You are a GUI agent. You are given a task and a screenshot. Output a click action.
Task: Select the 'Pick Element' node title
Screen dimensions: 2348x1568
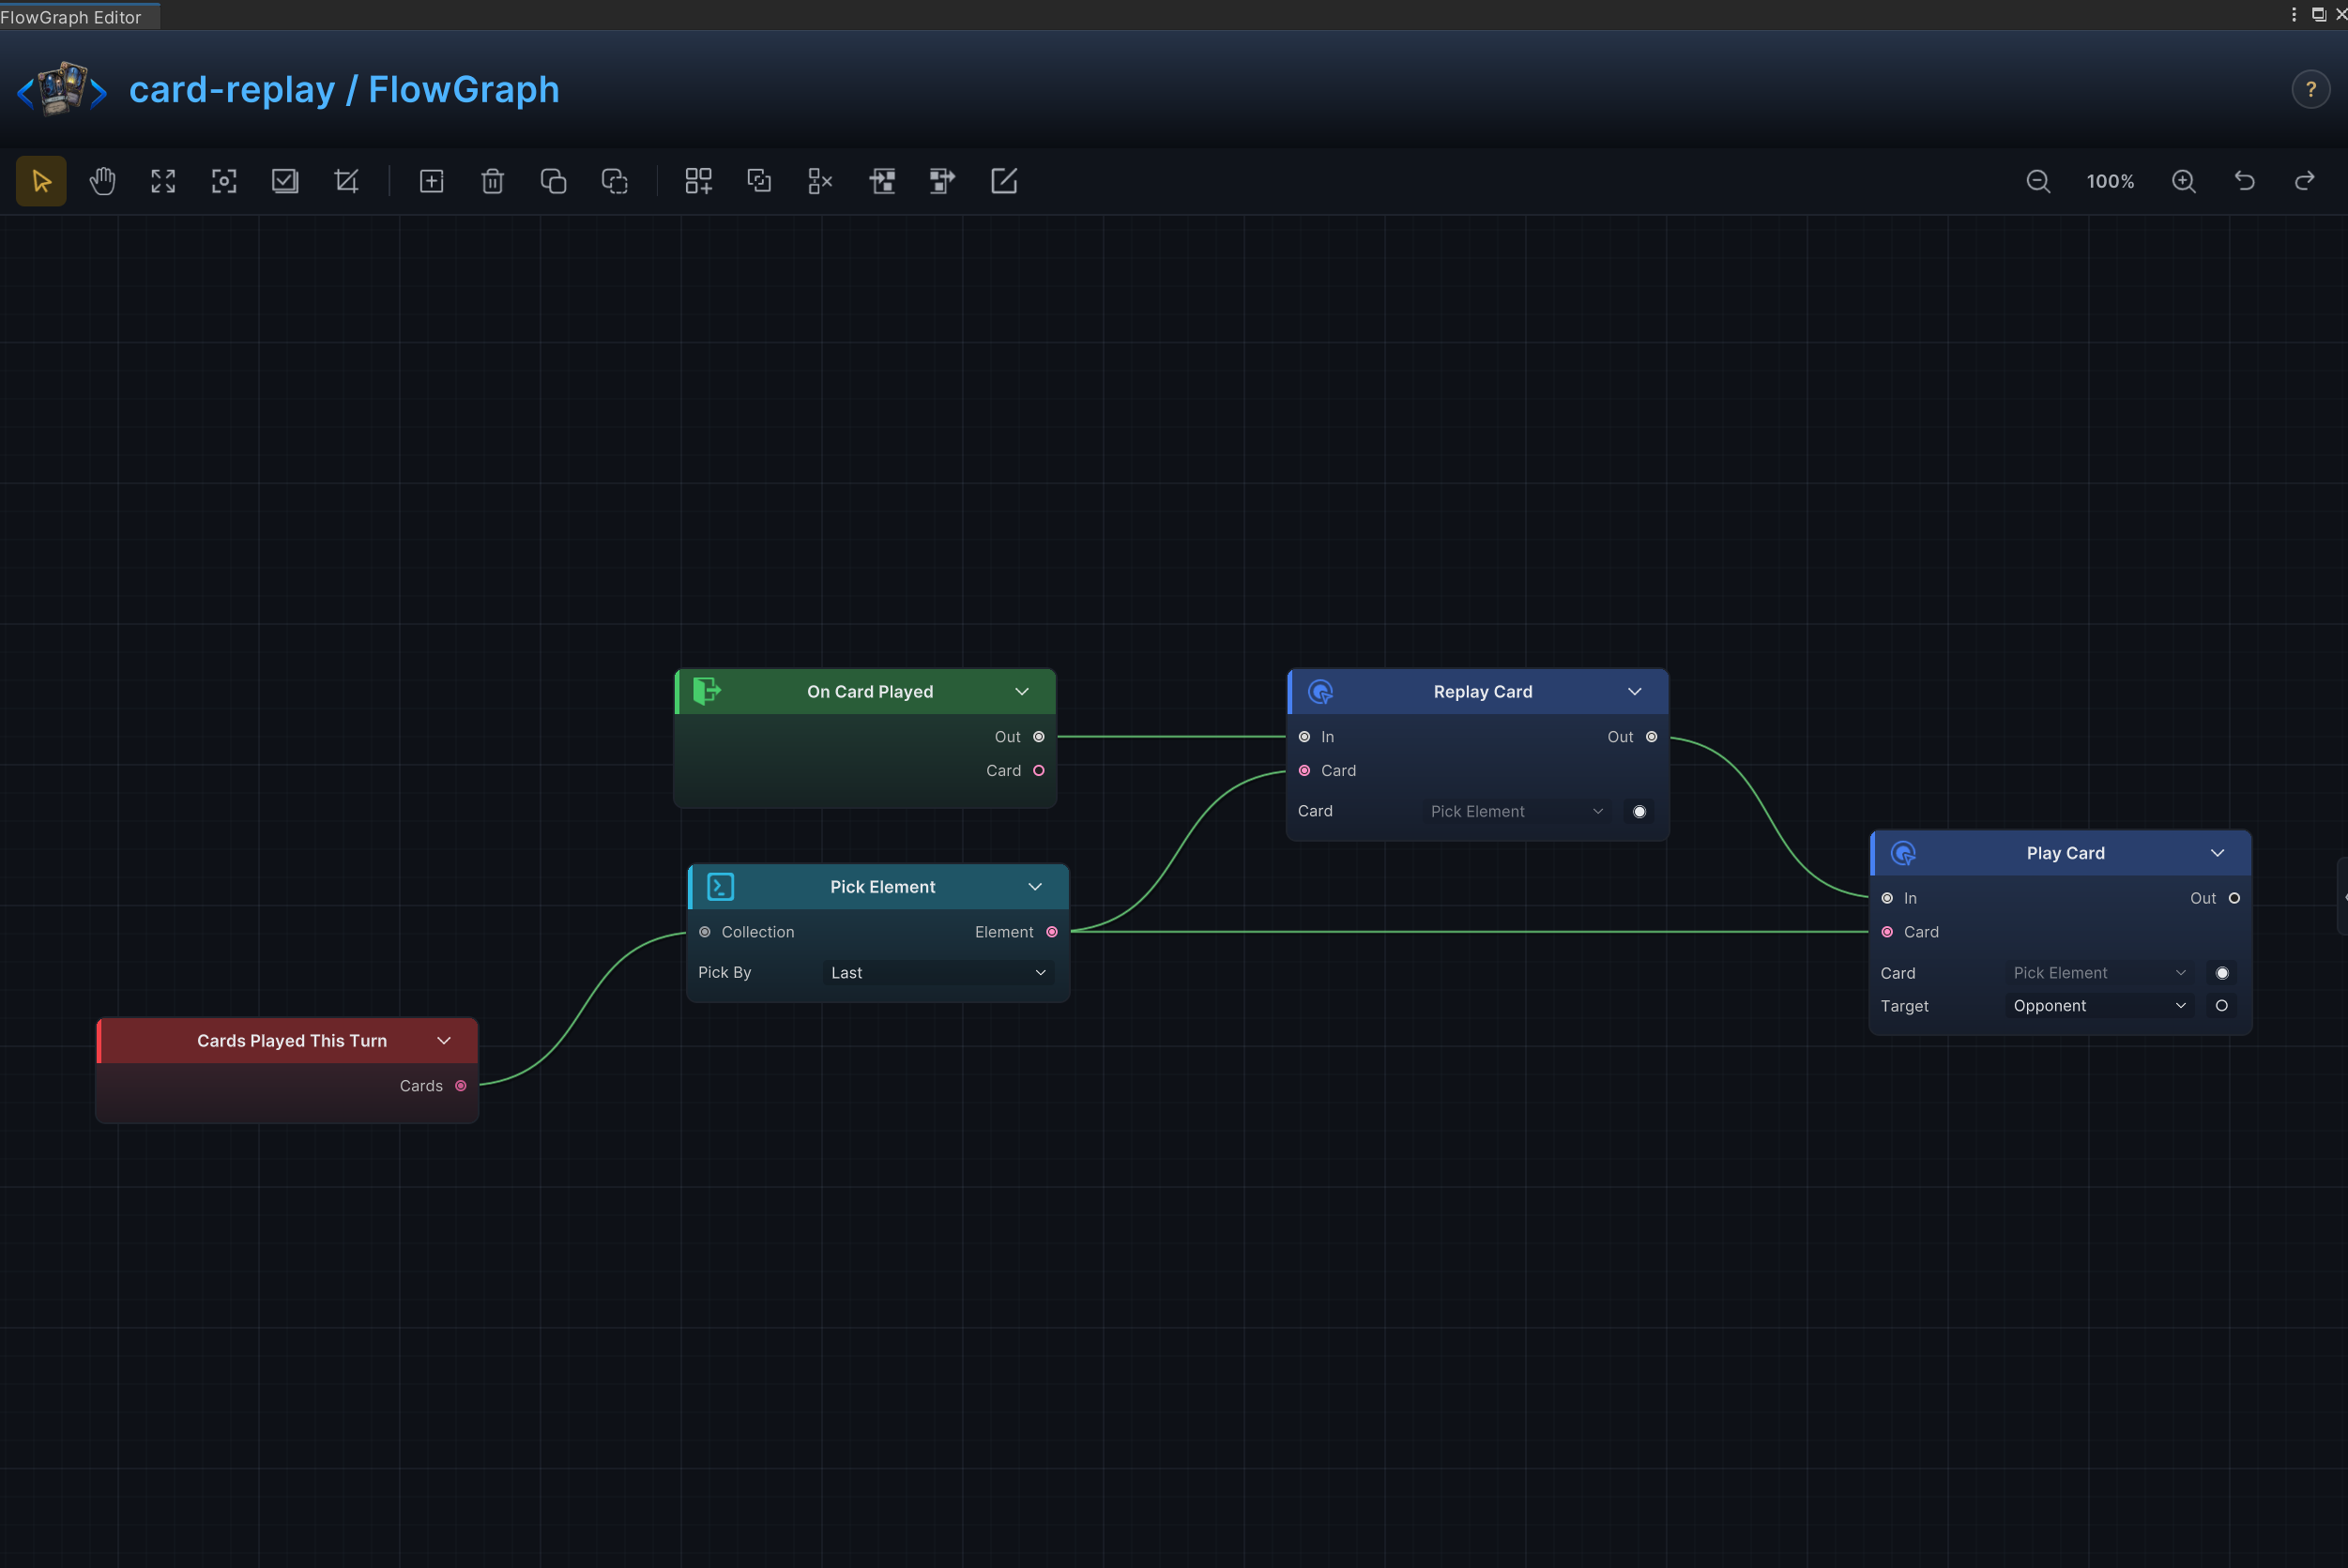pos(883,887)
